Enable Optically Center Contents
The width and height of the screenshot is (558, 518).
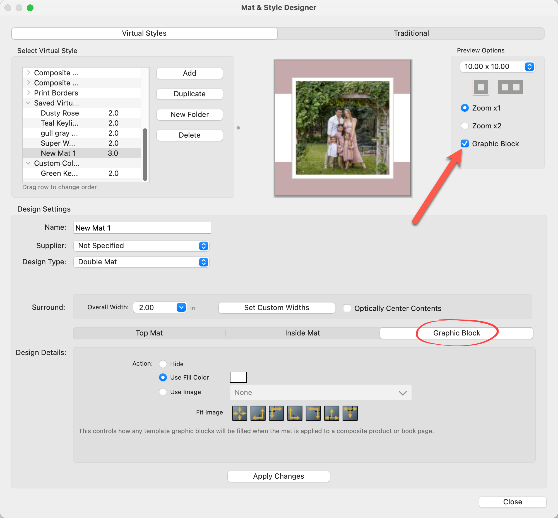347,308
